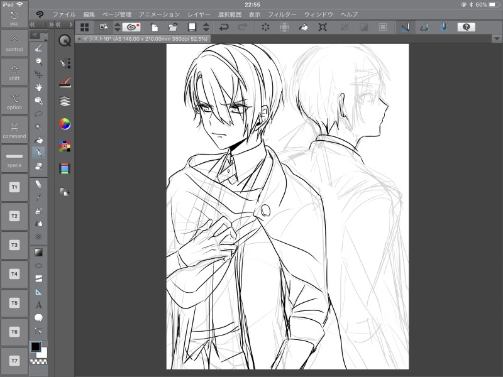Select the active Pen tool
Viewport: 503px width, 377px height.
38,153
